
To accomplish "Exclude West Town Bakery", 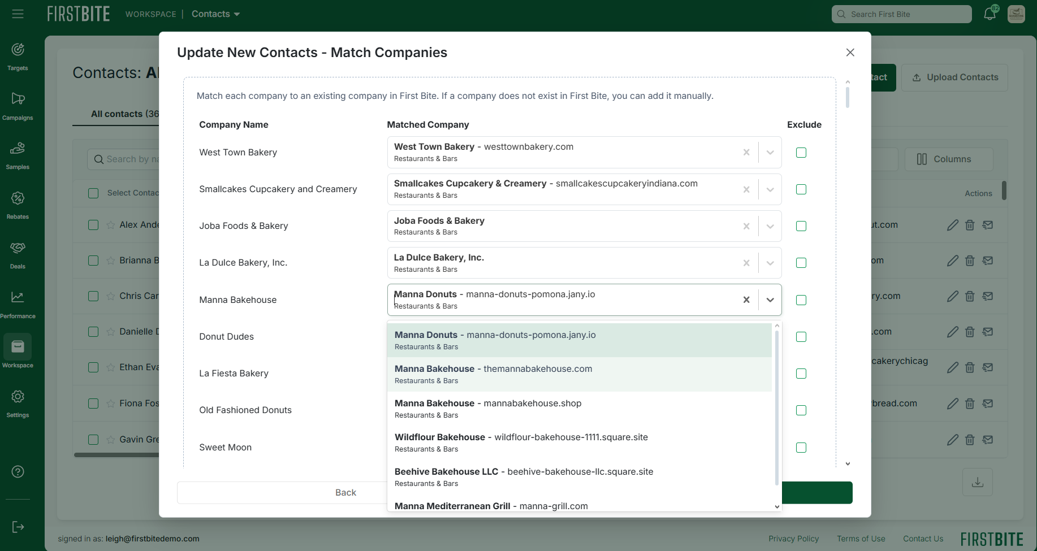I will pos(801,153).
